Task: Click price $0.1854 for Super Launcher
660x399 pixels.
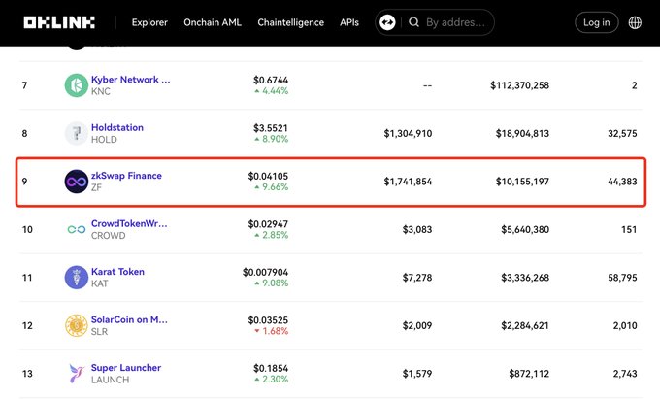Action: (x=271, y=368)
